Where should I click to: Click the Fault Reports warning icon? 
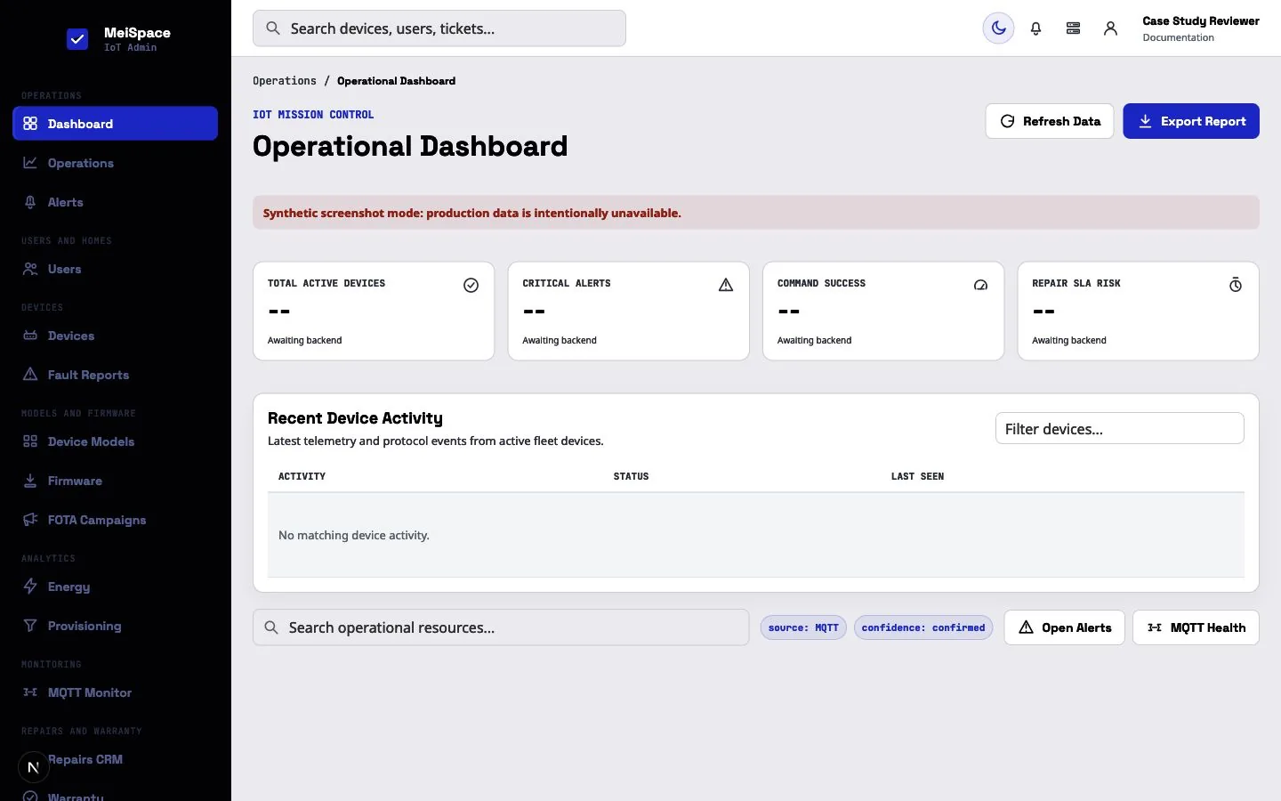click(30, 375)
